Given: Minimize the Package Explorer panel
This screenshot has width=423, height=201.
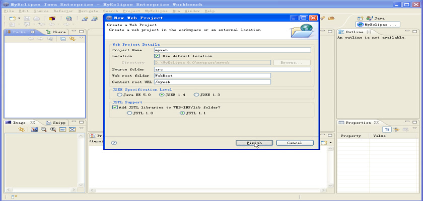Looking at the screenshot, I should pyautogui.click(x=75, y=32).
